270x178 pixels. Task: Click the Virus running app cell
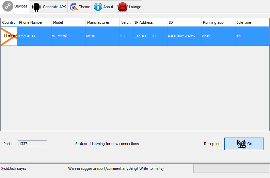218,36
